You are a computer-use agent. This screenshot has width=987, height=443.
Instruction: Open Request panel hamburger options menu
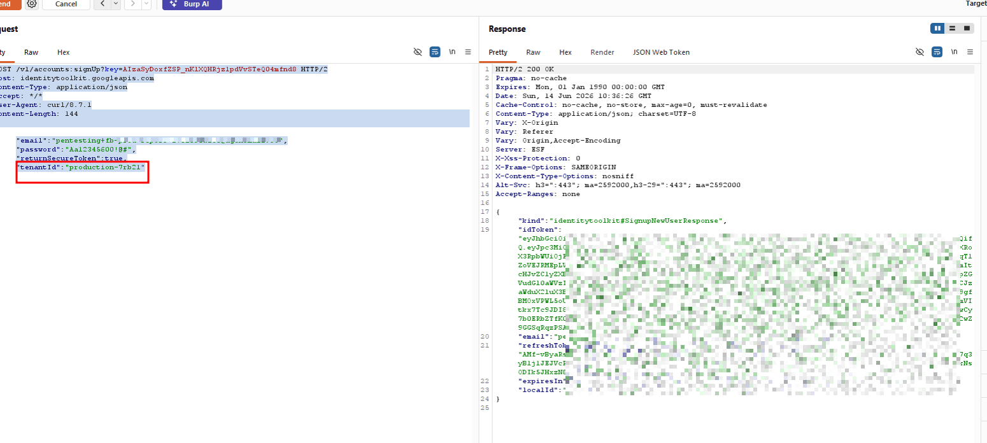[468, 52]
